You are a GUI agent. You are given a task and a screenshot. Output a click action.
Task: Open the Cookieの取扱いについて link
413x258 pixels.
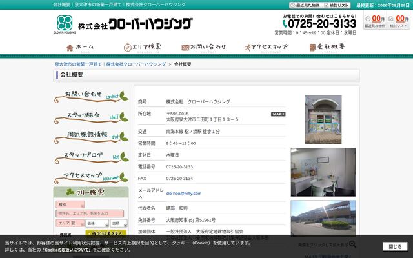(66, 250)
